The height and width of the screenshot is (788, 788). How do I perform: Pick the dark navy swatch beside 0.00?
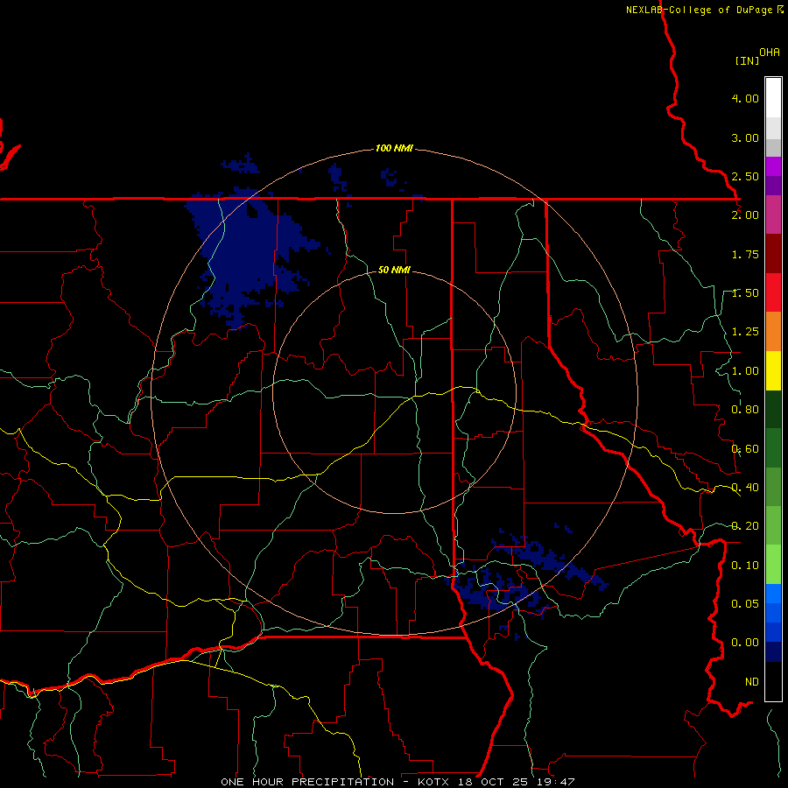[773, 652]
